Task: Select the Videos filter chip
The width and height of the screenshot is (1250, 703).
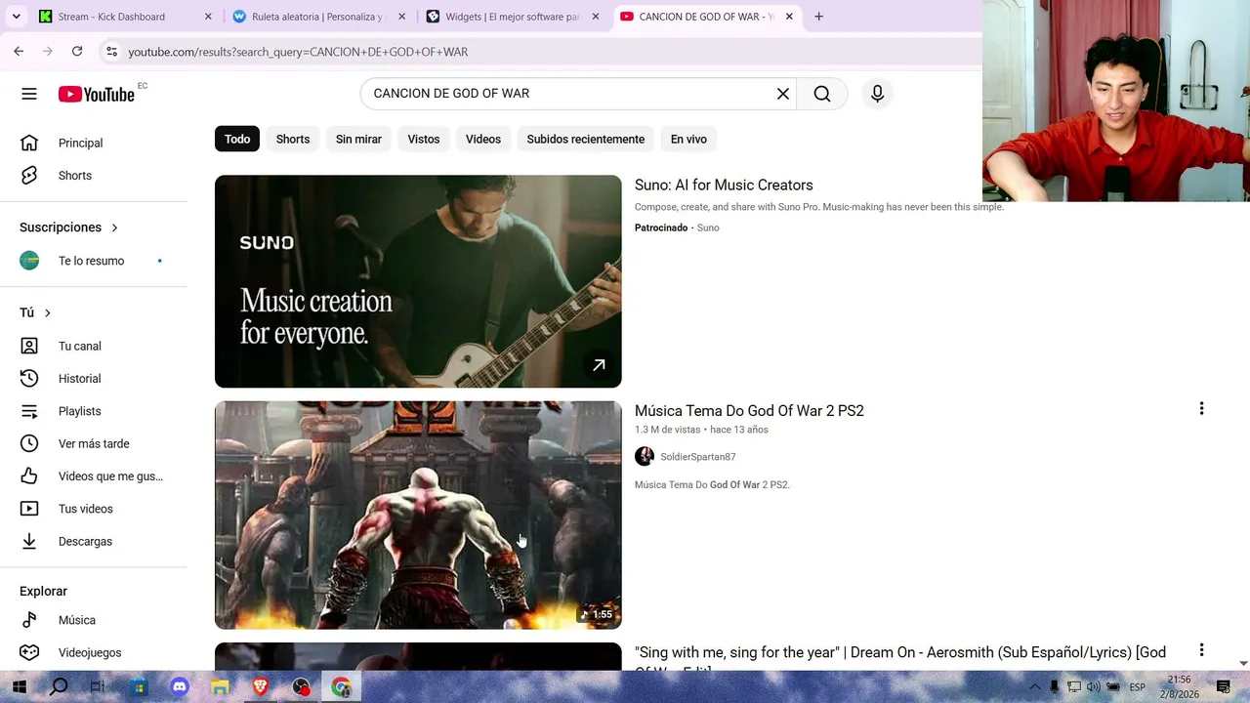Action: pyautogui.click(x=483, y=139)
